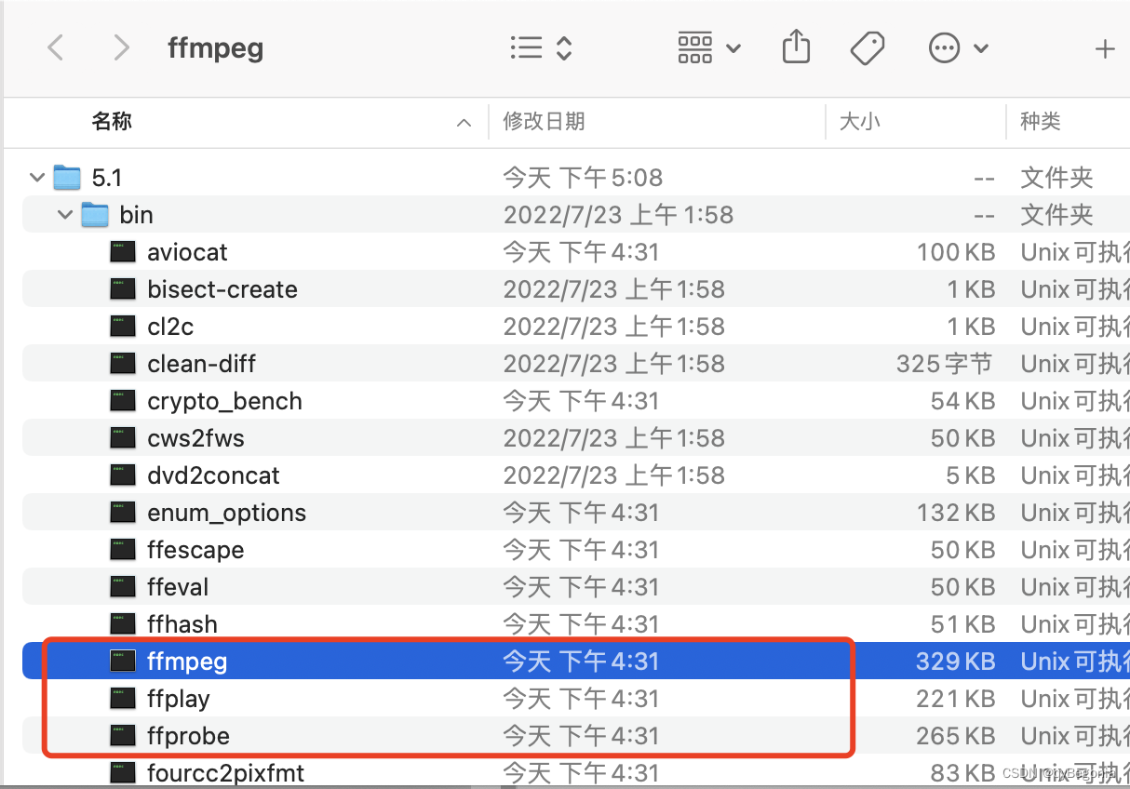Viewport: 1130px width, 789px height.
Task: Sort by 修改日期 column header
Action: pos(545,122)
